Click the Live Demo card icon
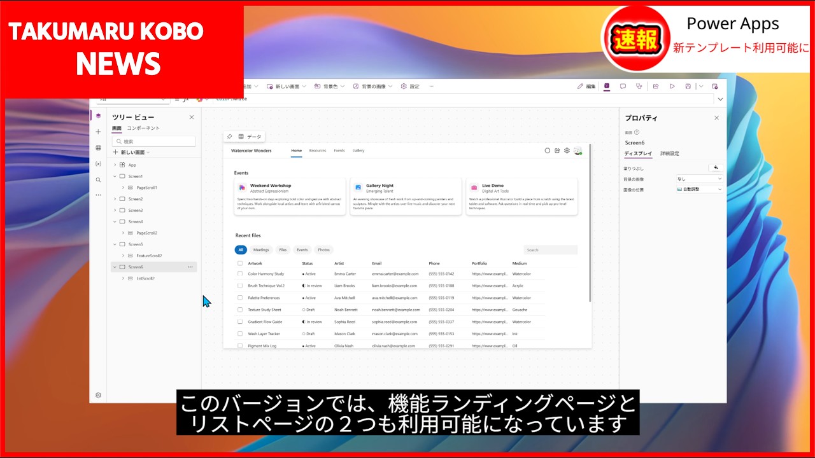The height and width of the screenshot is (458, 815). pyautogui.click(x=474, y=188)
